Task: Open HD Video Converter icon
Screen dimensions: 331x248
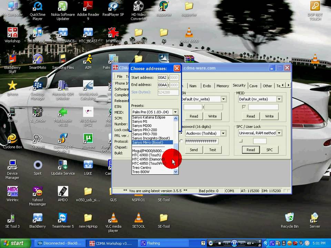Action: click(x=139, y=11)
